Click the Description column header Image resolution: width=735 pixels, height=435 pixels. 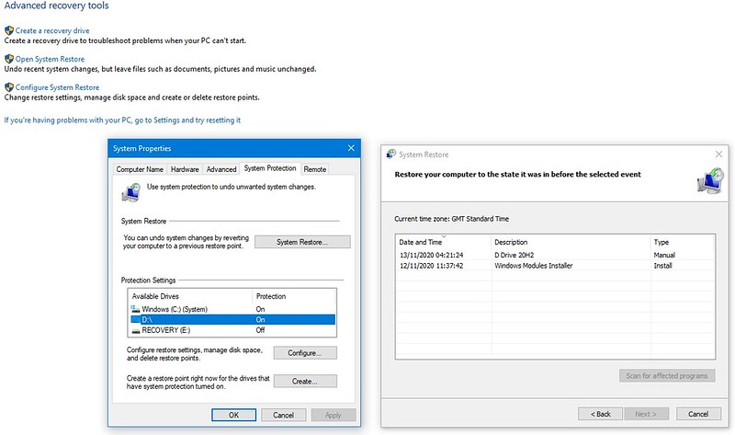click(571, 242)
